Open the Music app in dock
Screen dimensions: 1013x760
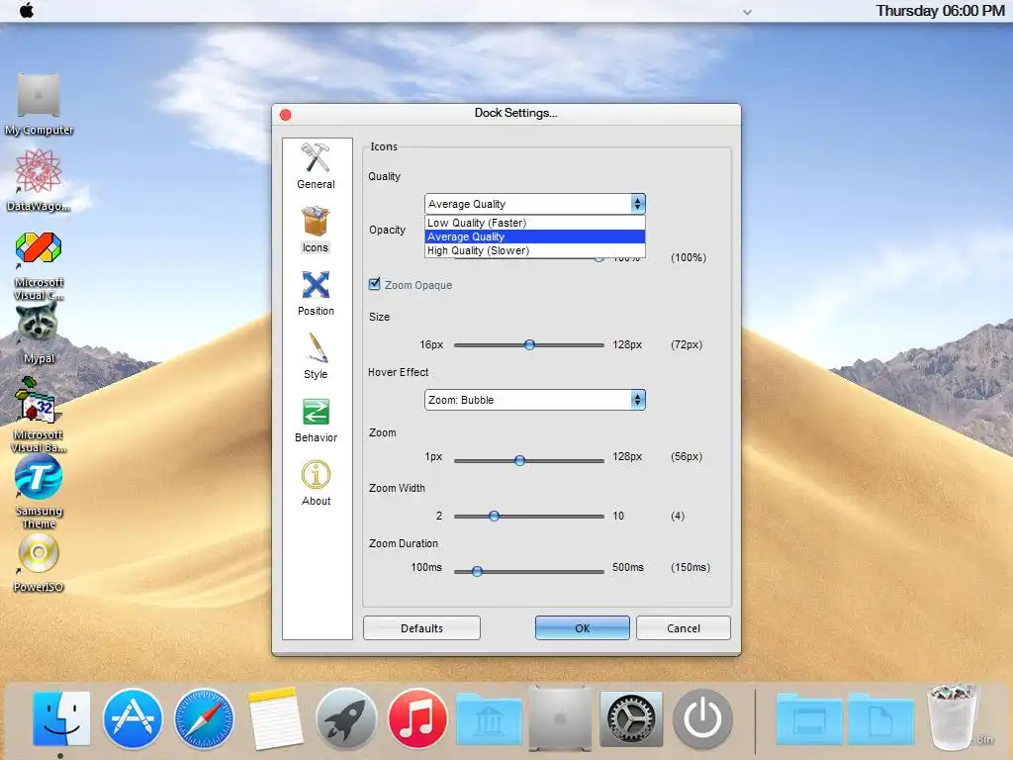point(417,718)
